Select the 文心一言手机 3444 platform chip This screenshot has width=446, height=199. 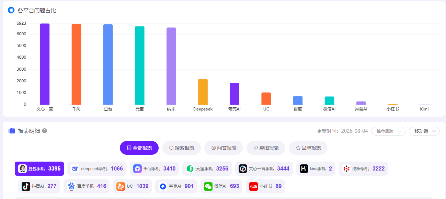point(264,168)
